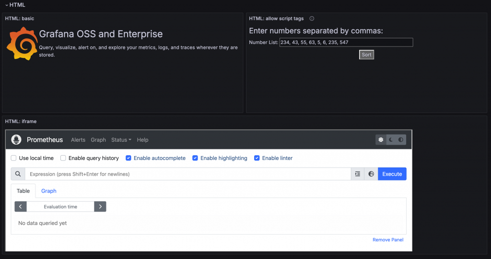The width and height of the screenshot is (491, 259).
Task: Click the Evaluation time field
Action: click(60, 206)
